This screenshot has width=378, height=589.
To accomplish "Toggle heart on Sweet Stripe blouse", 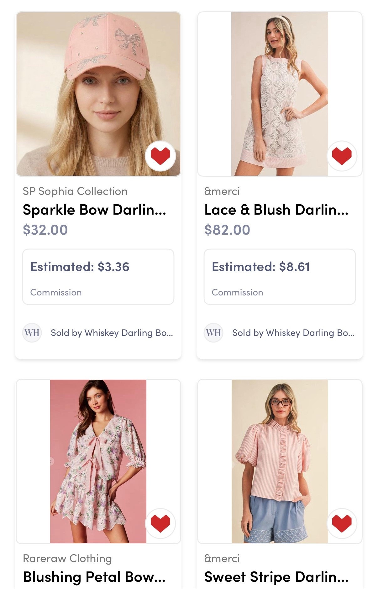I will (x=342, y=523).
